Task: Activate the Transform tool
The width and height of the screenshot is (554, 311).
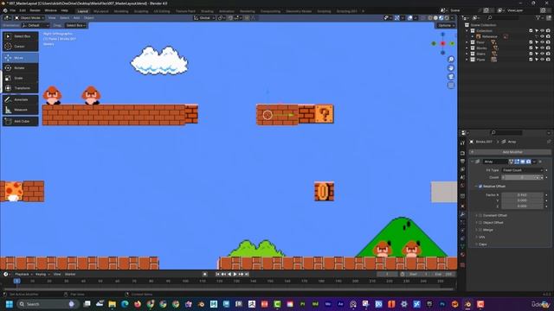Action: click(x=21, y=88)
